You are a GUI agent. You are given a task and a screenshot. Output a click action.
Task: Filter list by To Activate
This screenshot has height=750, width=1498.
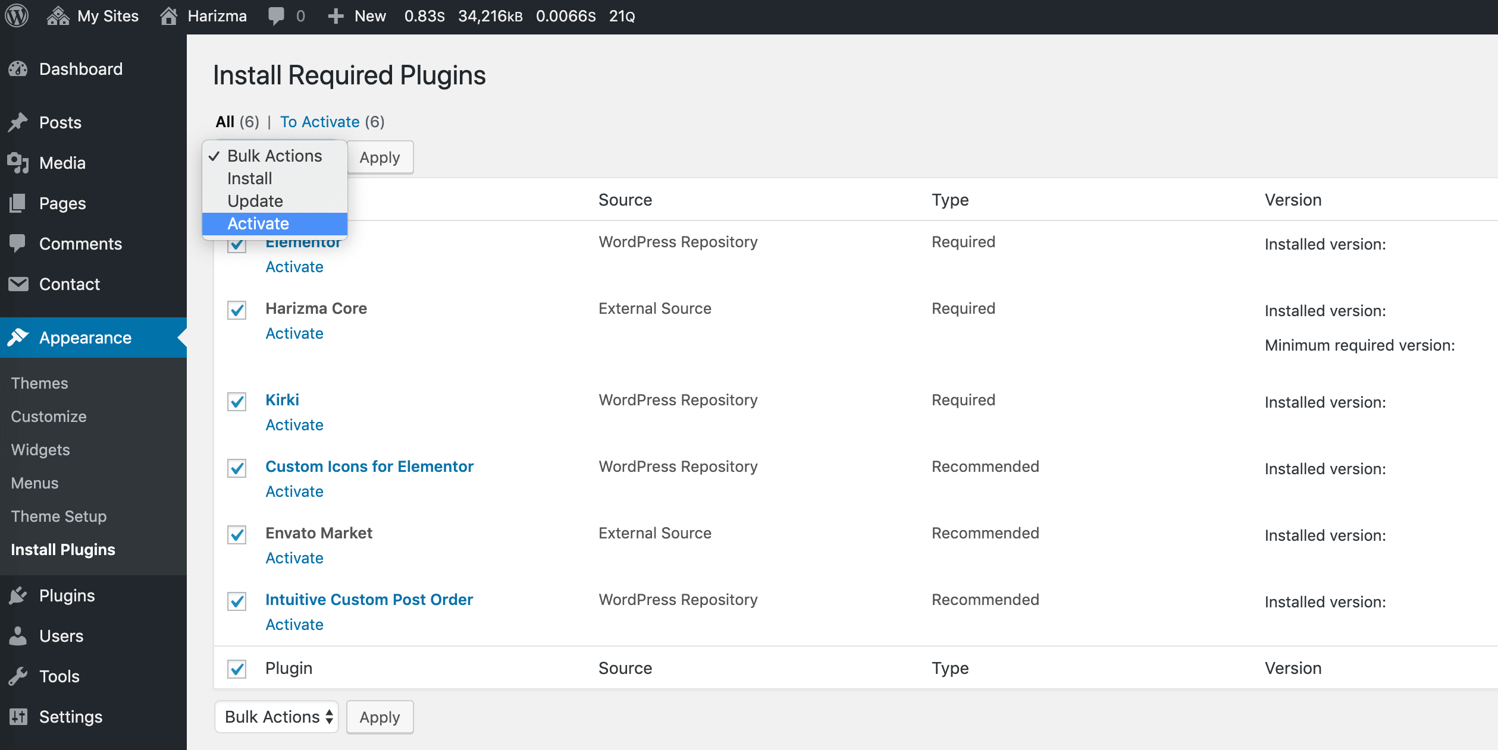point(320,122)
